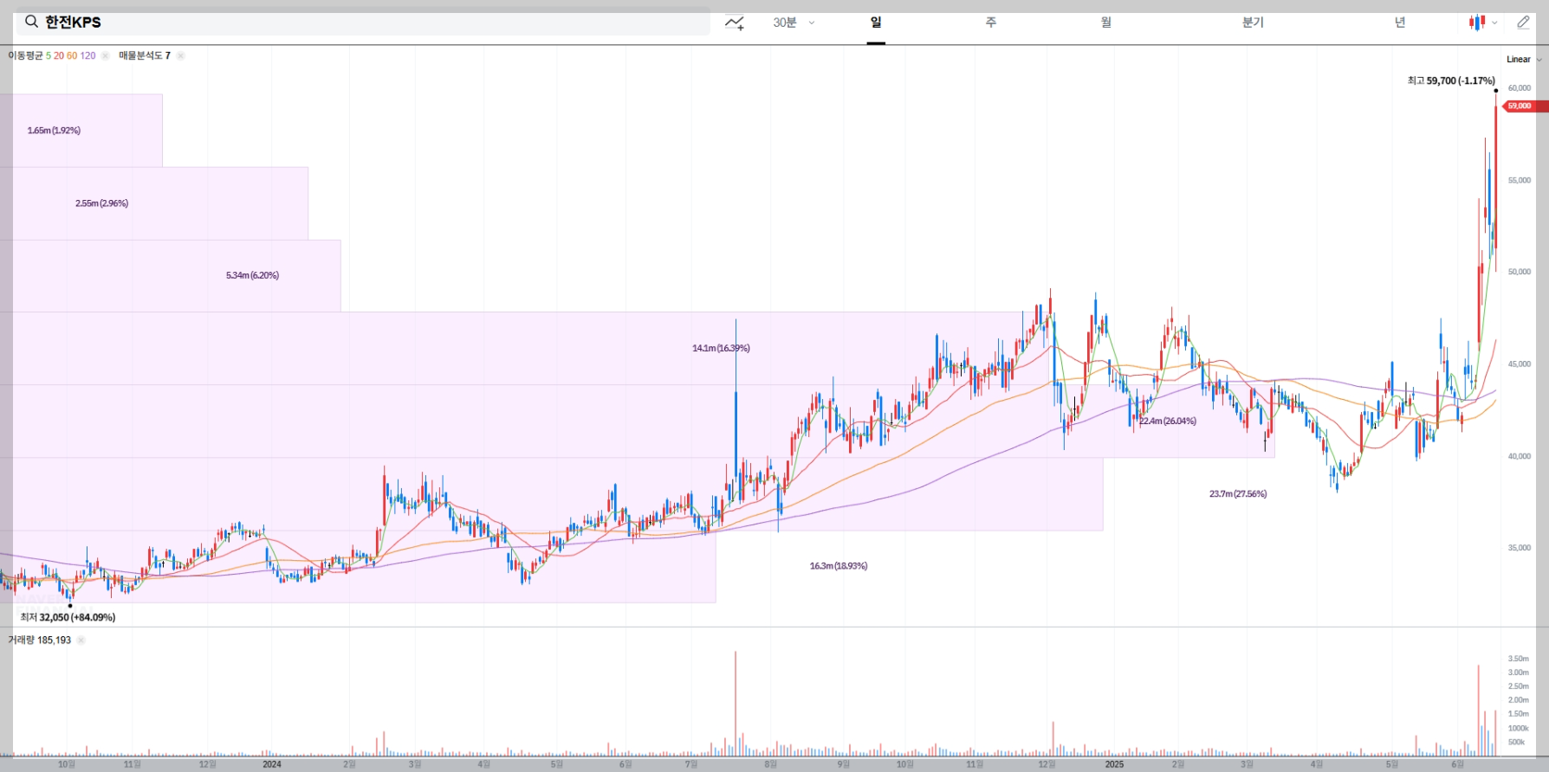Activate the pencil drawing tool
The height and width of the screenshot is (772, 1549).
click(1523, 23)
